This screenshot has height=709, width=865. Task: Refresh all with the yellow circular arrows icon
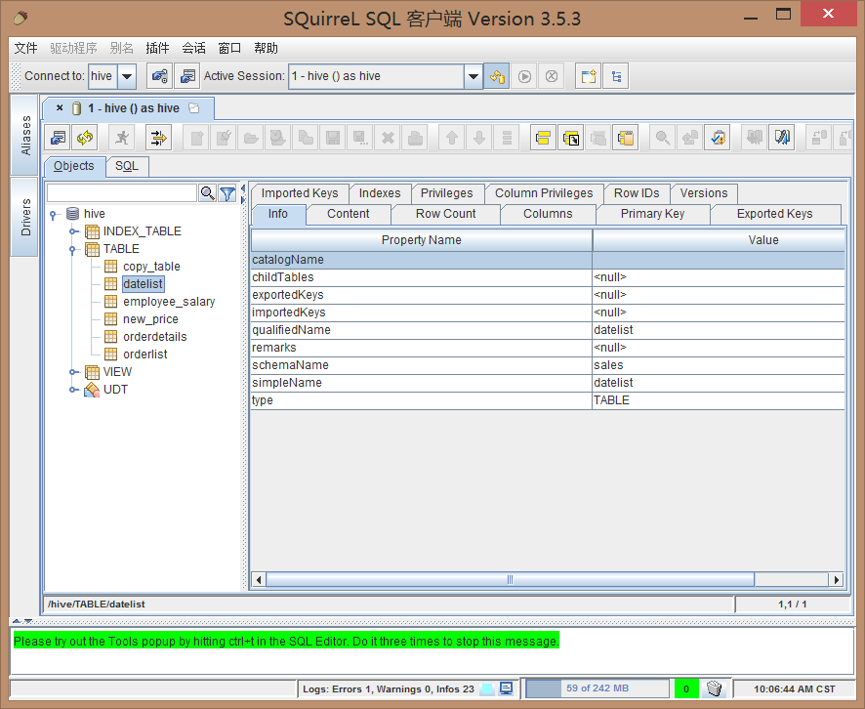pos(85,138)
